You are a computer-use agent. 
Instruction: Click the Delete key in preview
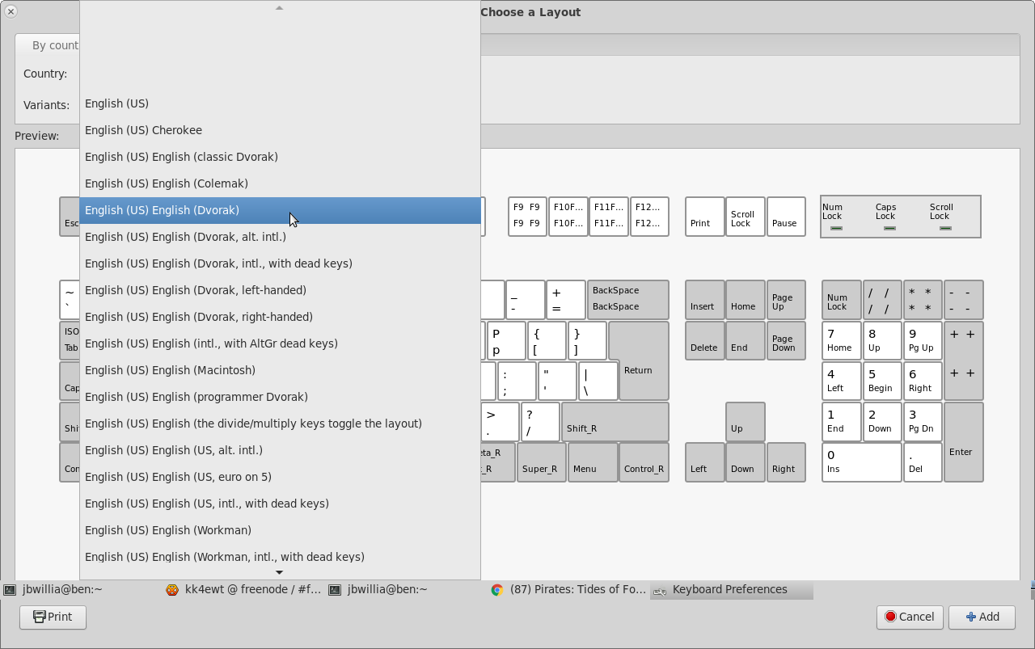pyautogui.click(x=704, y=341)
